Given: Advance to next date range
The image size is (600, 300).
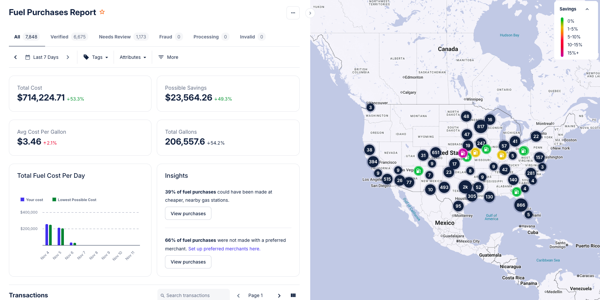Looking at the screenshot, I should (68, 57).
